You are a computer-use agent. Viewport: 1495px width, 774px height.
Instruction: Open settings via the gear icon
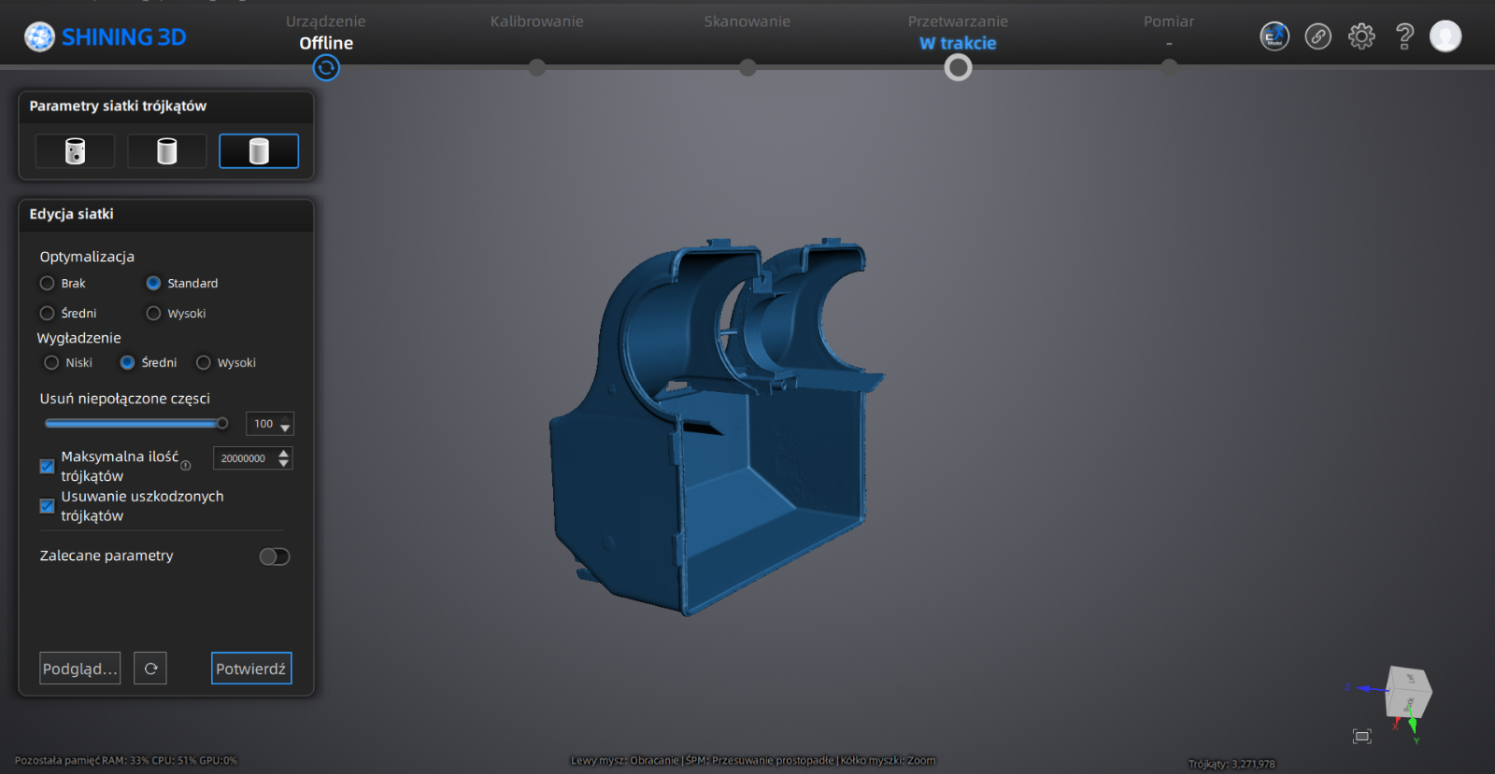pyautogui.click(x=1361, y=36)
